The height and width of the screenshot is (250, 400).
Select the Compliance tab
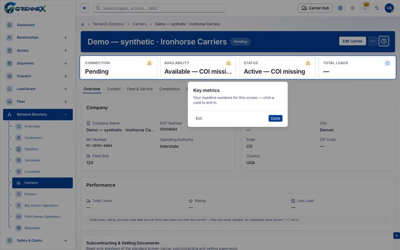pos(170,89)
